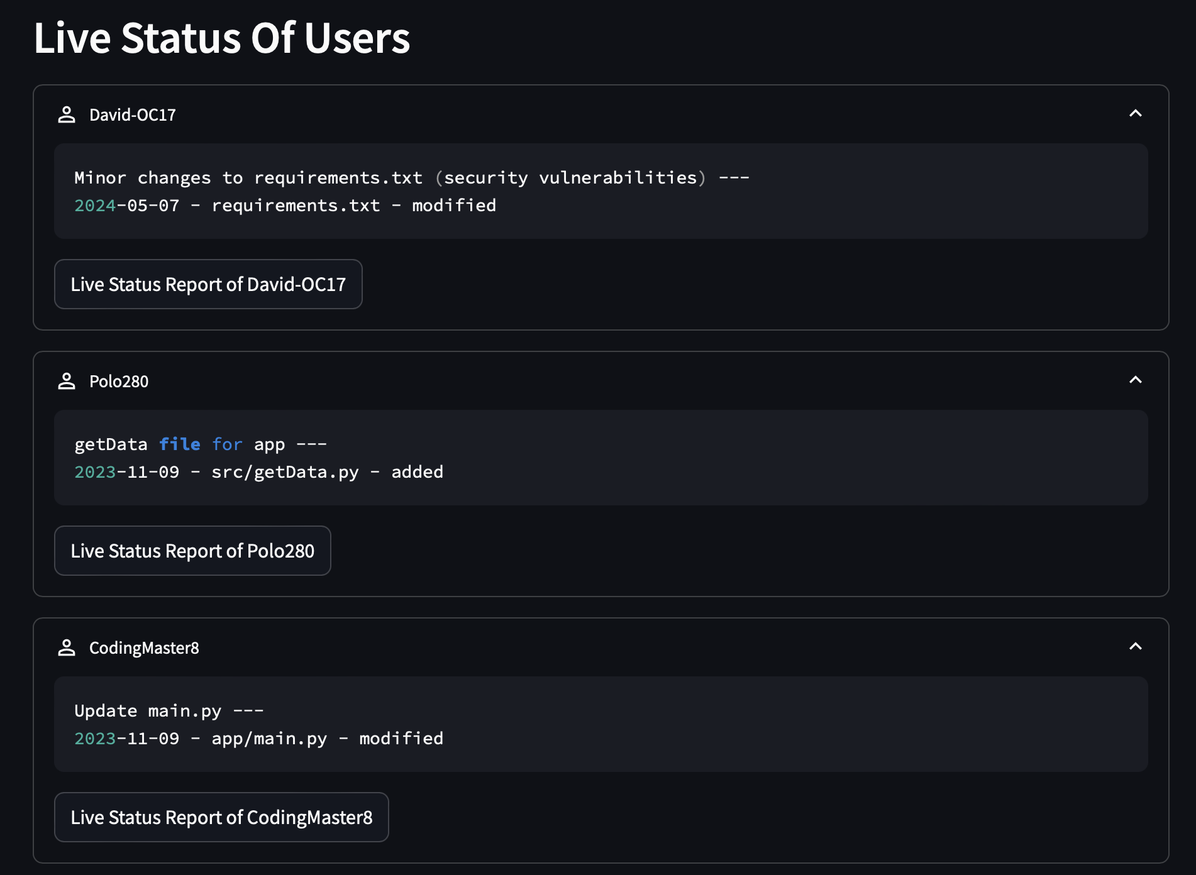Click the "Update main.py" commit message
1196x875 pixels.
pos(148,711)
